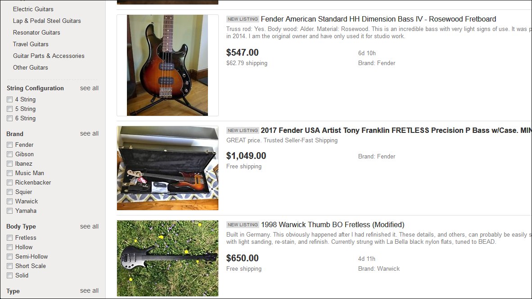Open the Tony Franklin bass in case photo
The height and width of the screenshot is (299, 532).
(x=167, y=168)
